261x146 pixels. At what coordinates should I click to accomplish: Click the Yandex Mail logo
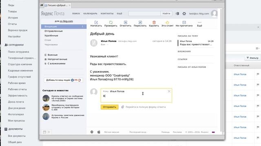[53, 13]
